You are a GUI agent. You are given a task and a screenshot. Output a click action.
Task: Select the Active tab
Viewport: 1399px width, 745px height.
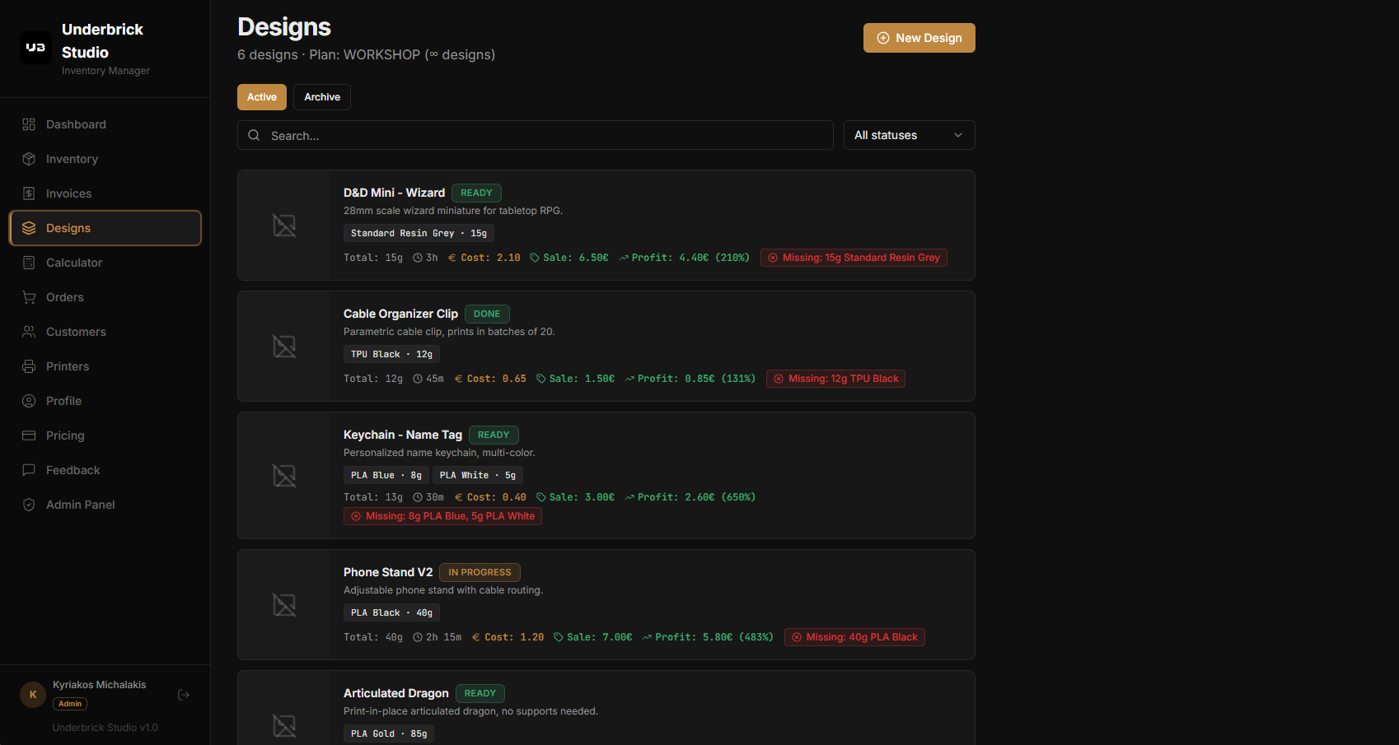262,97
